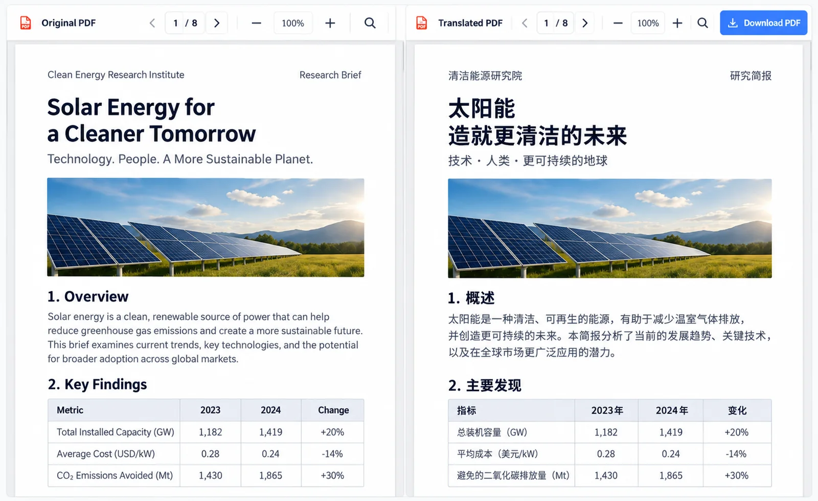
Task: Click the '2. Key Findings' heading
Action: click(97, 384)
